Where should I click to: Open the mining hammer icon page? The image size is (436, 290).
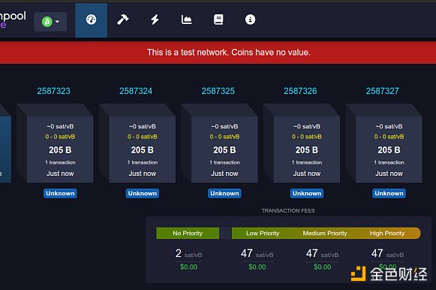(122, 20)
